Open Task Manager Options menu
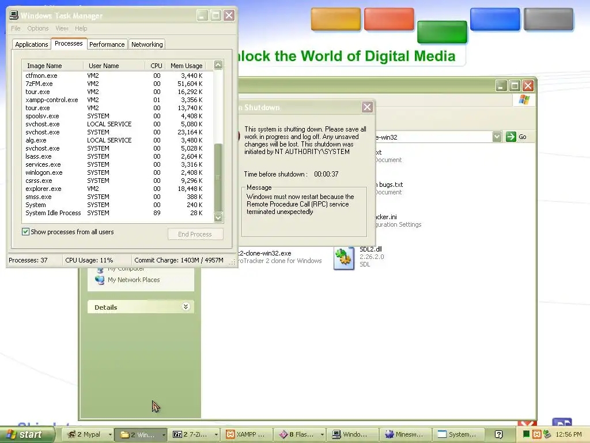590x443 pixels. point(37,28)
